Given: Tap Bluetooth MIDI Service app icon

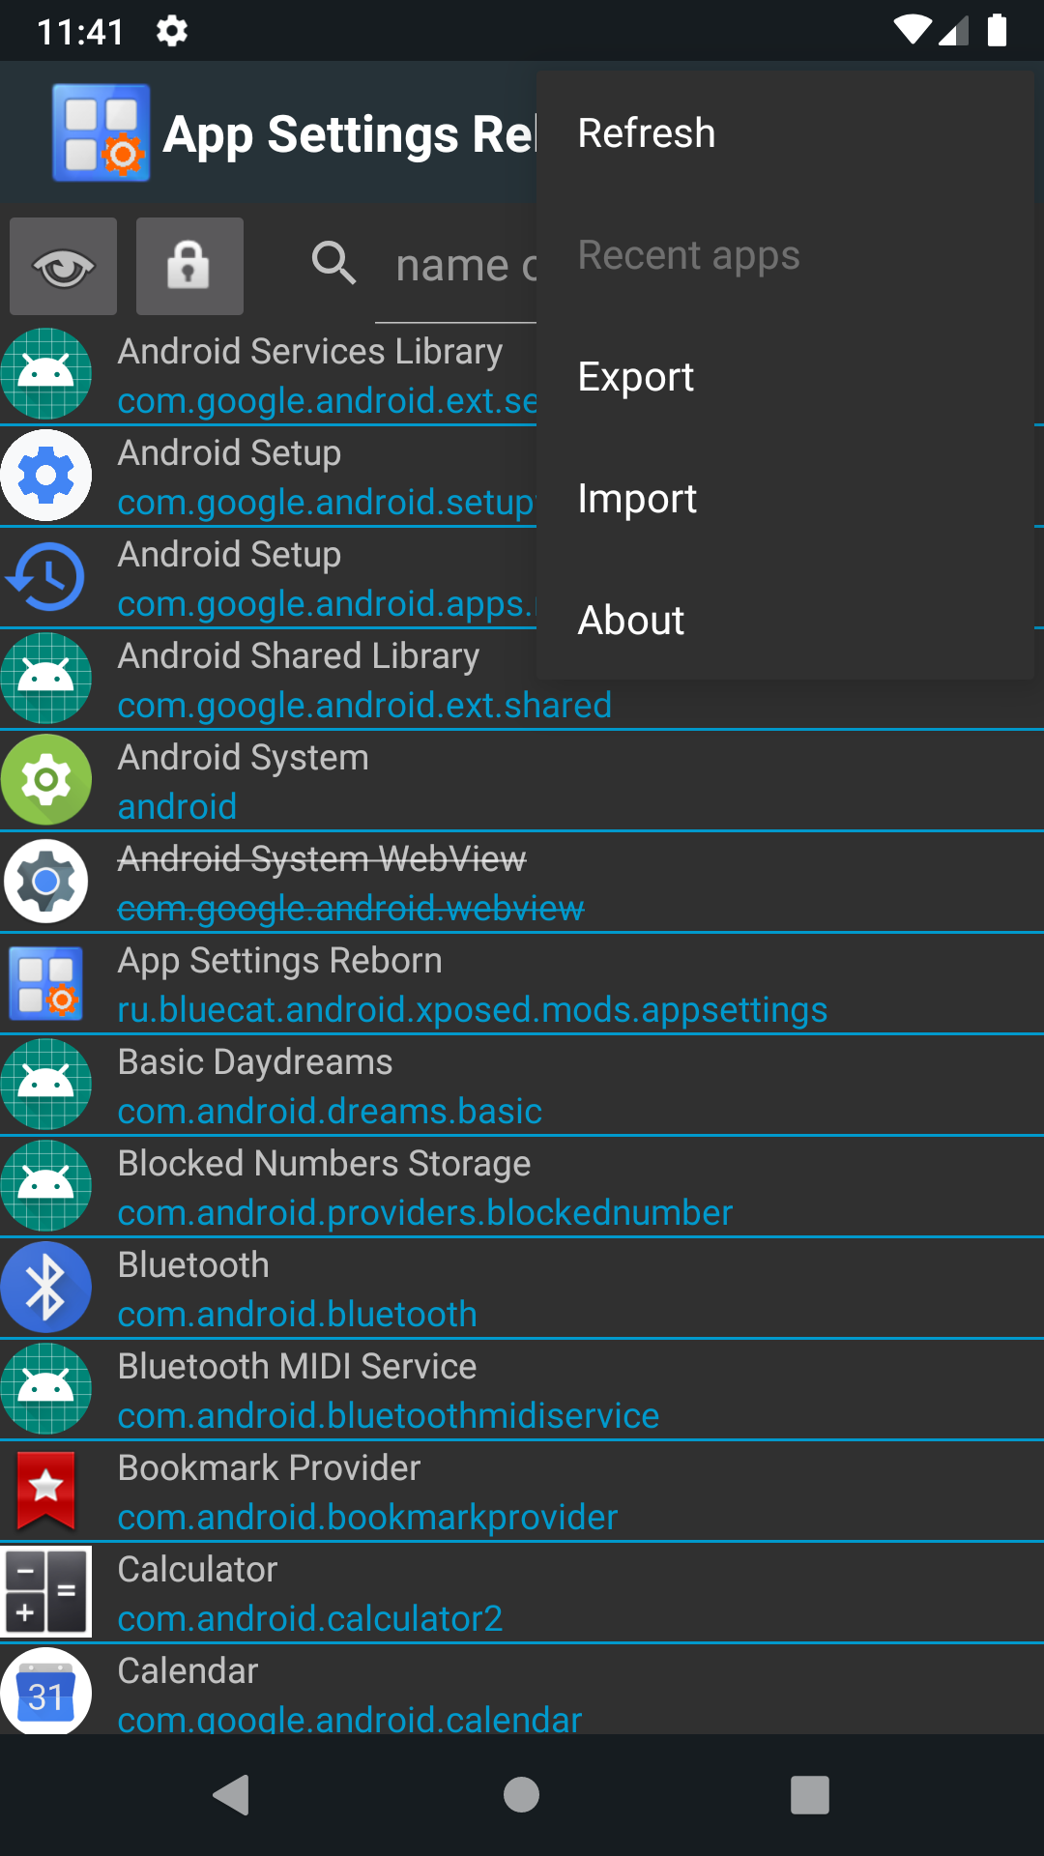Looking at the screenshot, I should pyautogui.click(x=46, y=1389).
